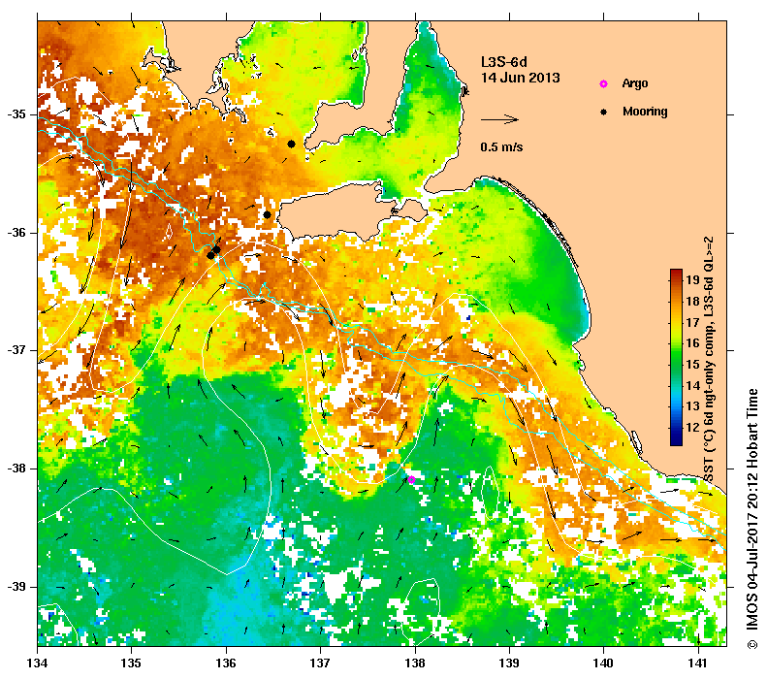Click the latitude label -37
This screenshot has width=767, height=679.
click(x=16, y=350)
